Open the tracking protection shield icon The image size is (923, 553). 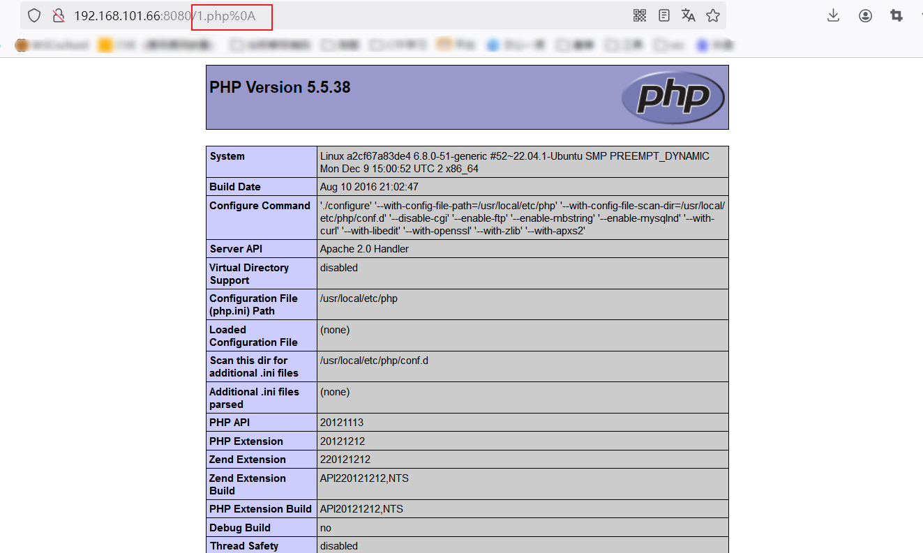point(34,15)
